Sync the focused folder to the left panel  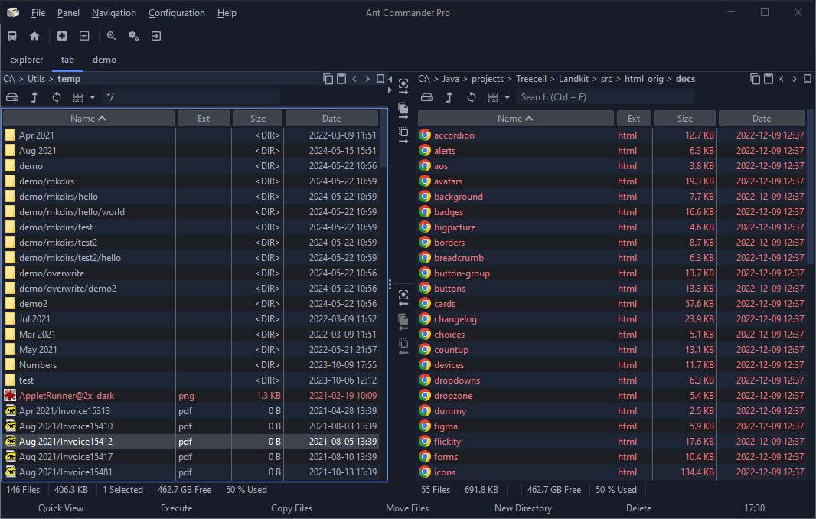[x=403, y=298]
